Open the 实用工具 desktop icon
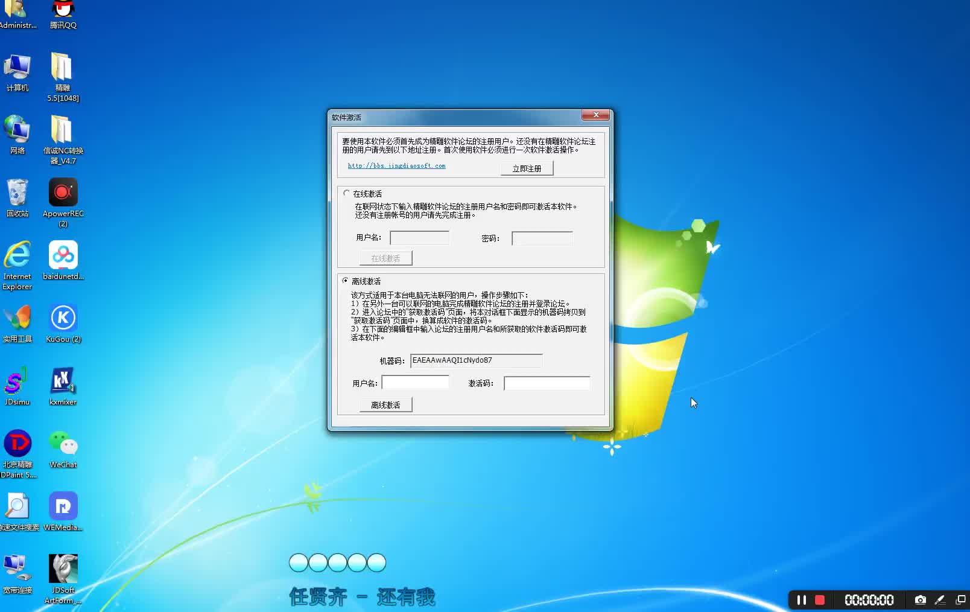The image size is (970, 612). pyautogui.click(x=17, y=323)
